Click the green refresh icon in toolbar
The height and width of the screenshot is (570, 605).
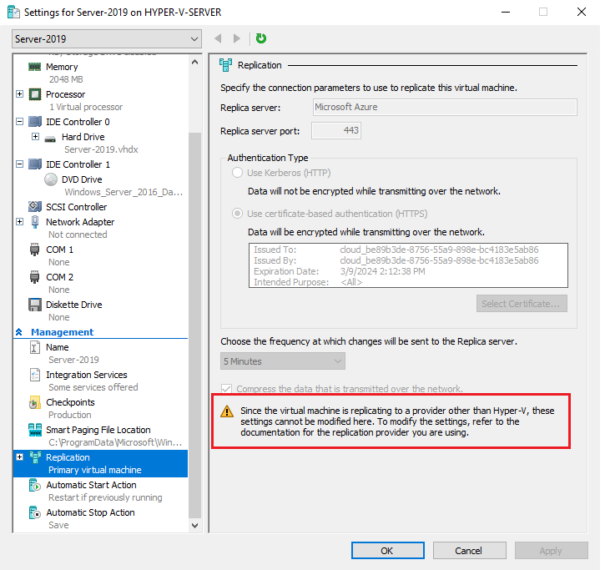tap(261, 38)
